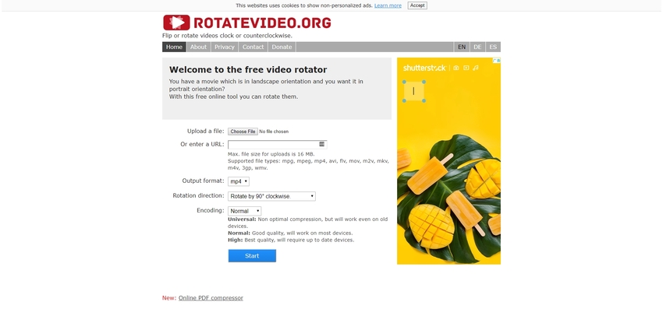Click the keyboard icon inside URL field
The height and width of the screenshot is (323, 663).
322,144
